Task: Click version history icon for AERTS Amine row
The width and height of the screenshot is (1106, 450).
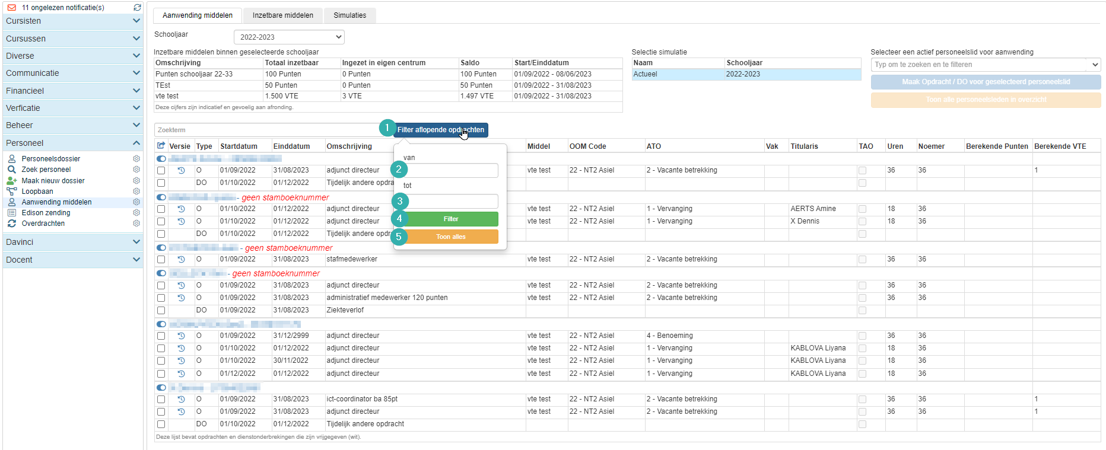Action: 181,209
